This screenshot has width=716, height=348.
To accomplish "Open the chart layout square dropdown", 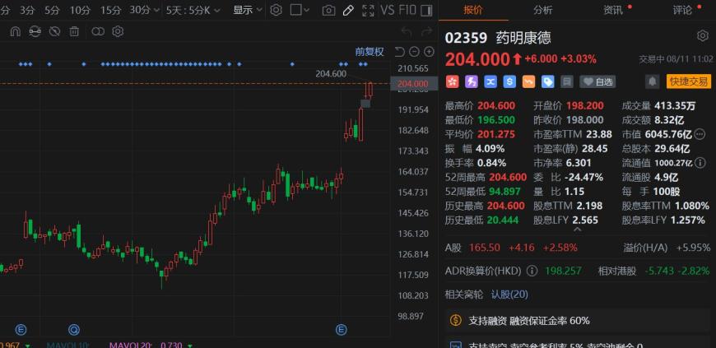I will point(300,10).
